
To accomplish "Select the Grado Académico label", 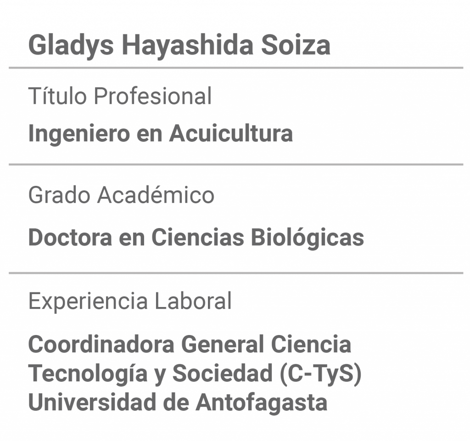I will tap(121, 195).
